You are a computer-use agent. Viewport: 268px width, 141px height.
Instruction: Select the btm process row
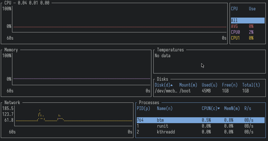pyautogui.click(x=200, y=120)
